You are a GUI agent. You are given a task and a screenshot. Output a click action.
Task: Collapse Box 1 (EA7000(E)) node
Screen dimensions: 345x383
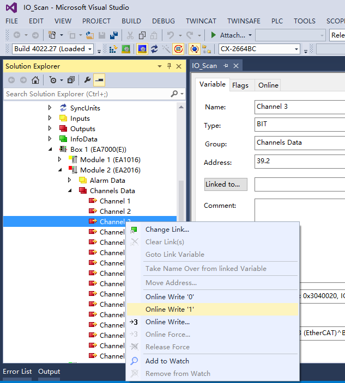[x=50, y=149]
